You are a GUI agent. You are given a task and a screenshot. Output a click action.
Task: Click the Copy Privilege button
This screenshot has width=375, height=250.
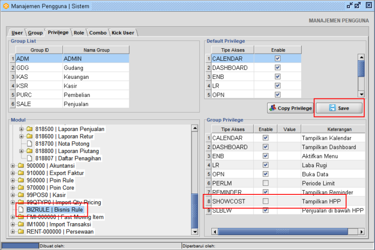coord(290,108)
